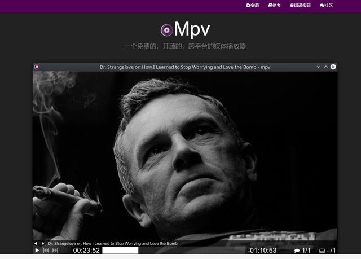361x259 pixels.
Task: Click the play button in player controls
Action: click(37, 250)
